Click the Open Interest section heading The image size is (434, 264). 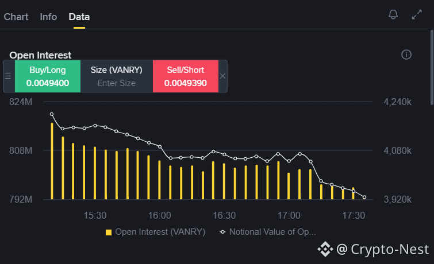pyautogui.click(x=40, y=55)
